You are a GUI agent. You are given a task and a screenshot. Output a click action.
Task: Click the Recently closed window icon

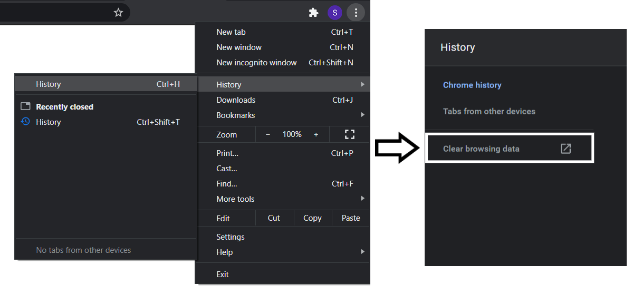tap(25, 106)
